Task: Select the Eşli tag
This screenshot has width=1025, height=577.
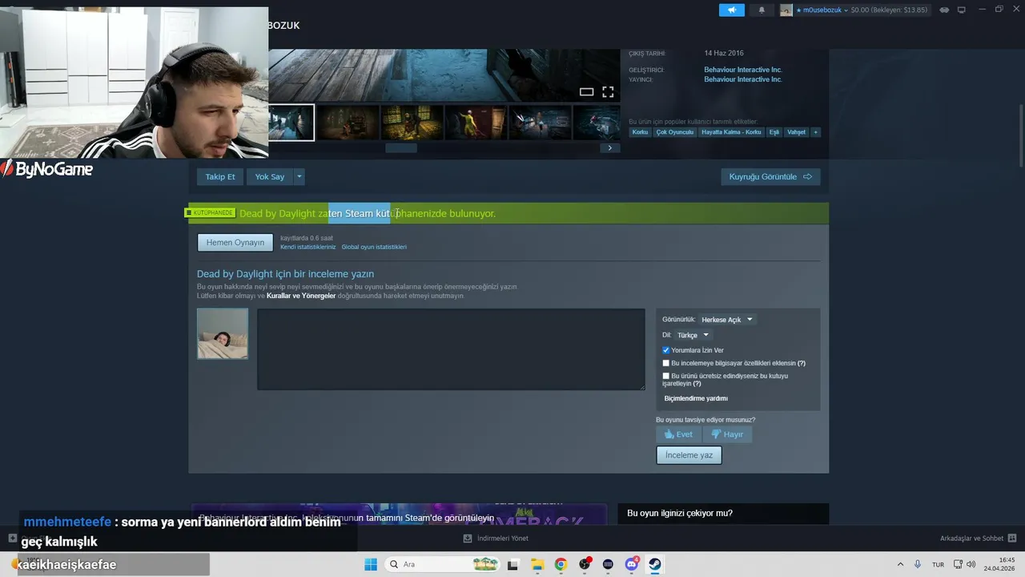Action: 774,132
